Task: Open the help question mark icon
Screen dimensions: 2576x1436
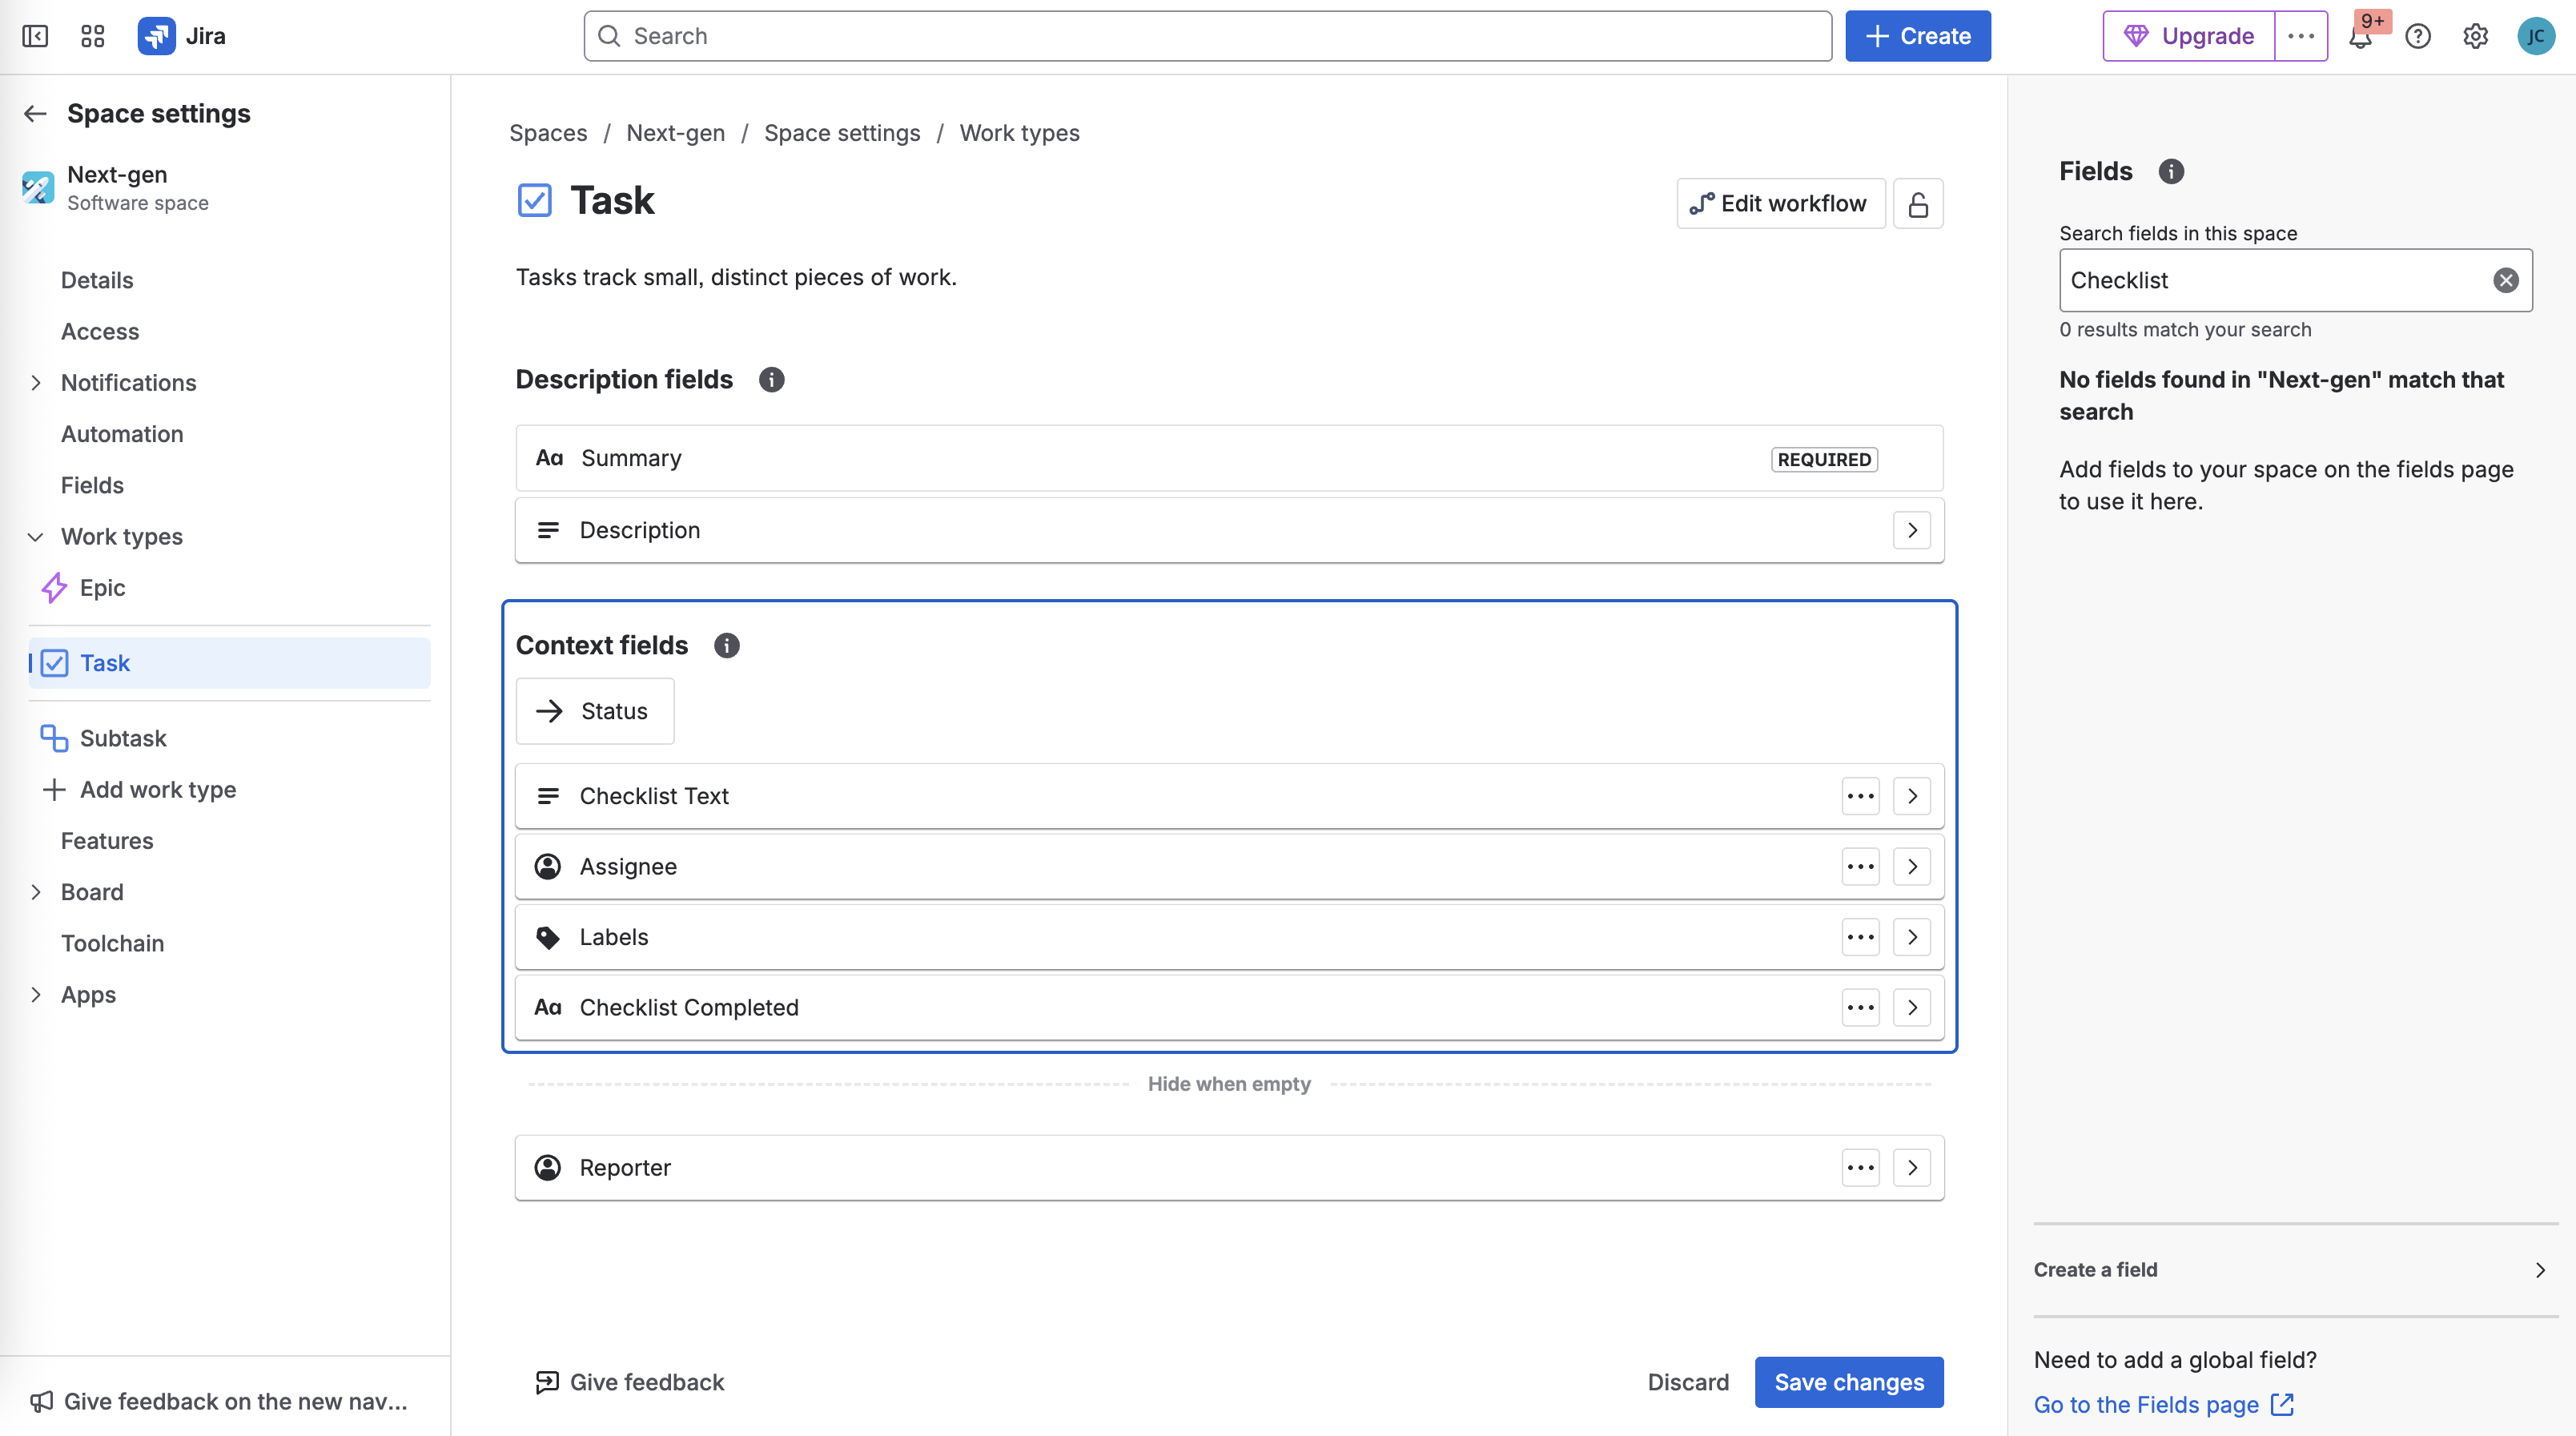Action: [2417, 37]
